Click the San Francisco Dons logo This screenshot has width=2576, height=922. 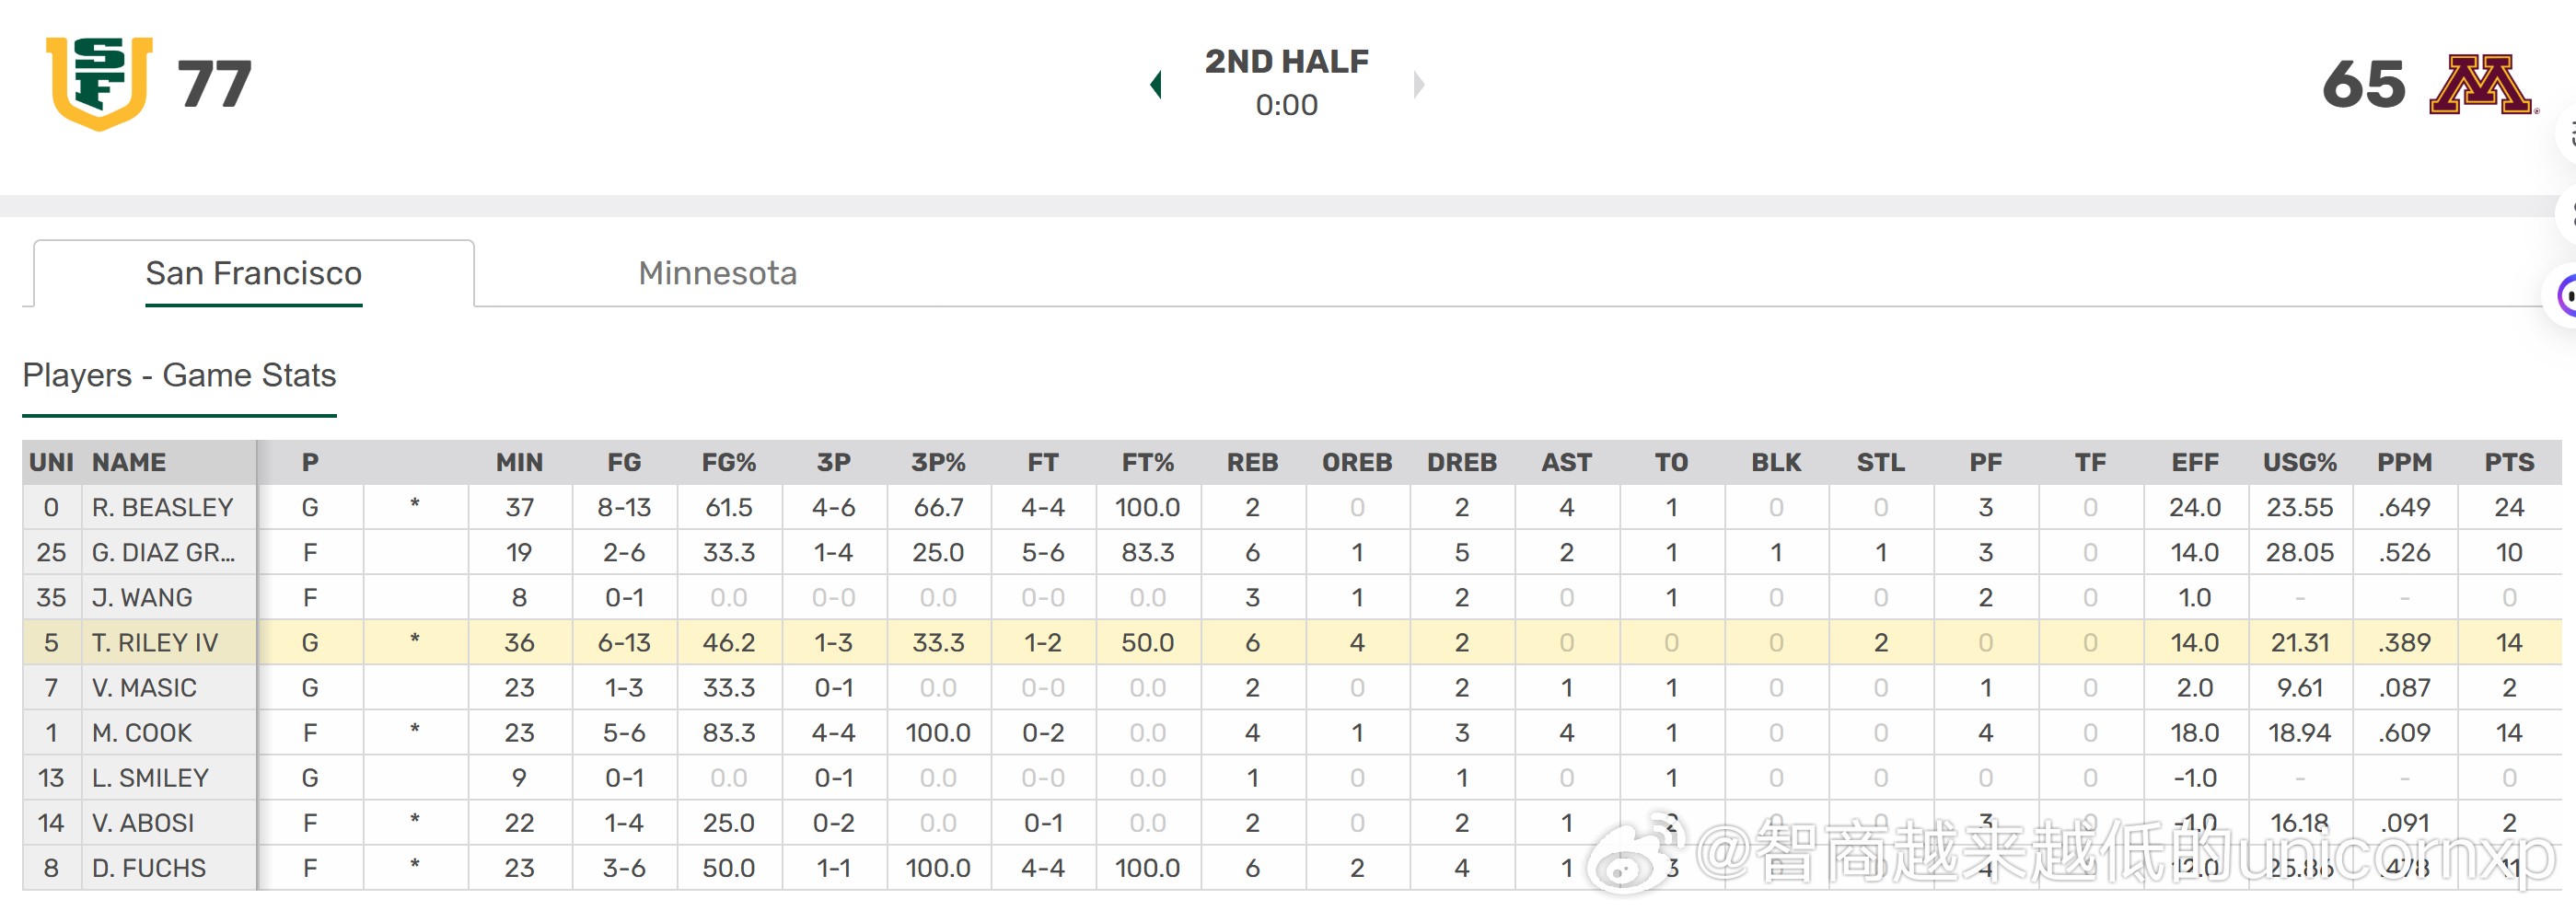tap(99, 83)
